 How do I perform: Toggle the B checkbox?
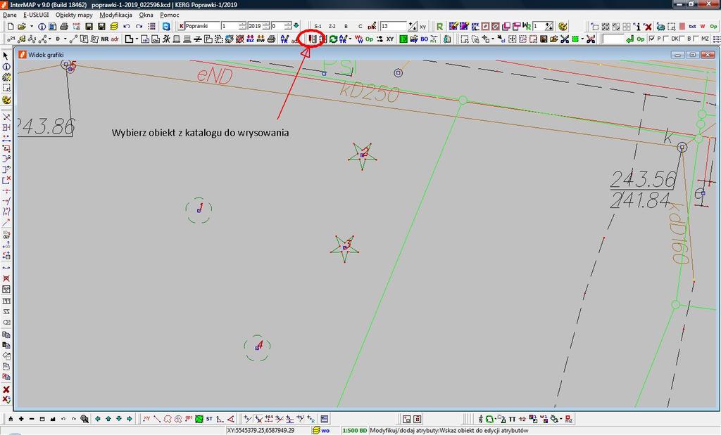pos(682,39)
